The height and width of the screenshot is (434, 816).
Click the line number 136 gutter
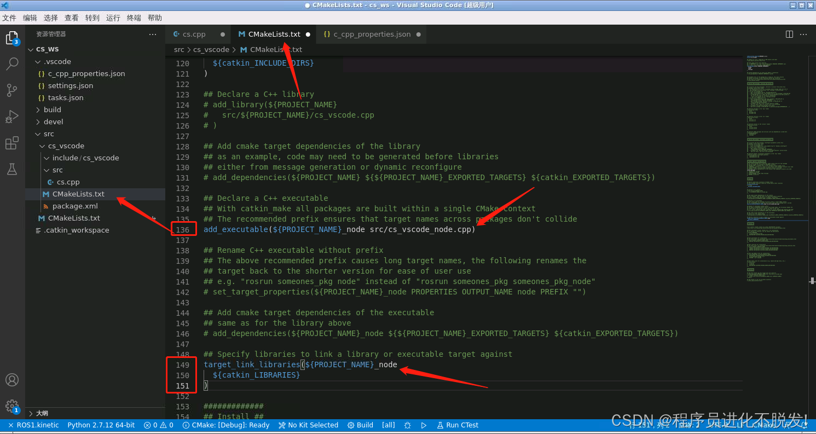click(183, 229)
